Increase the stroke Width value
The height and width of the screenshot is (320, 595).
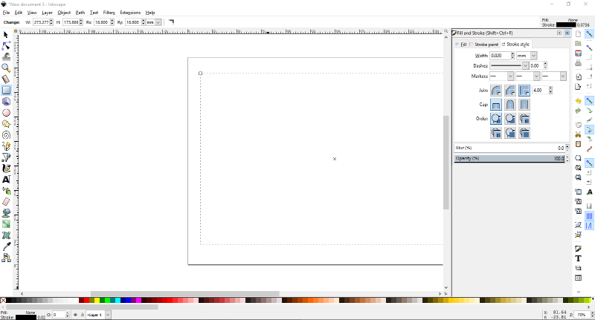click(x=512, y=53)
